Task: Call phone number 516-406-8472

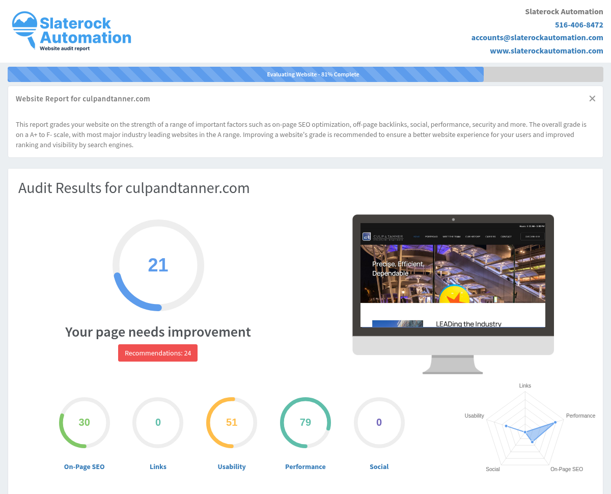Action: click(579, 24)
